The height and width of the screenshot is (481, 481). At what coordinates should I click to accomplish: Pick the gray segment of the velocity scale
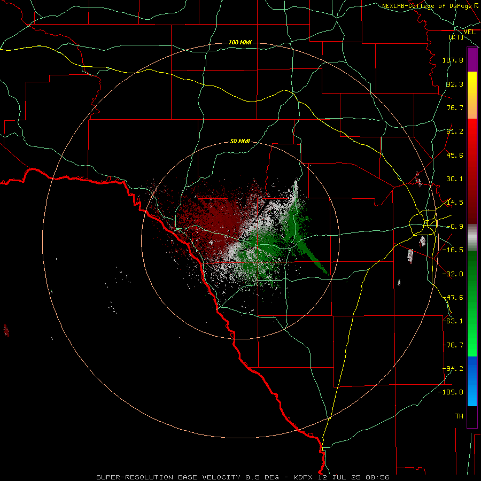472,238
